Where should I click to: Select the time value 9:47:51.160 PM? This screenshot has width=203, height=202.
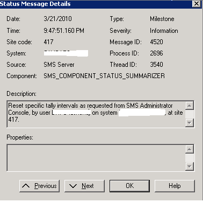point(64,31)
